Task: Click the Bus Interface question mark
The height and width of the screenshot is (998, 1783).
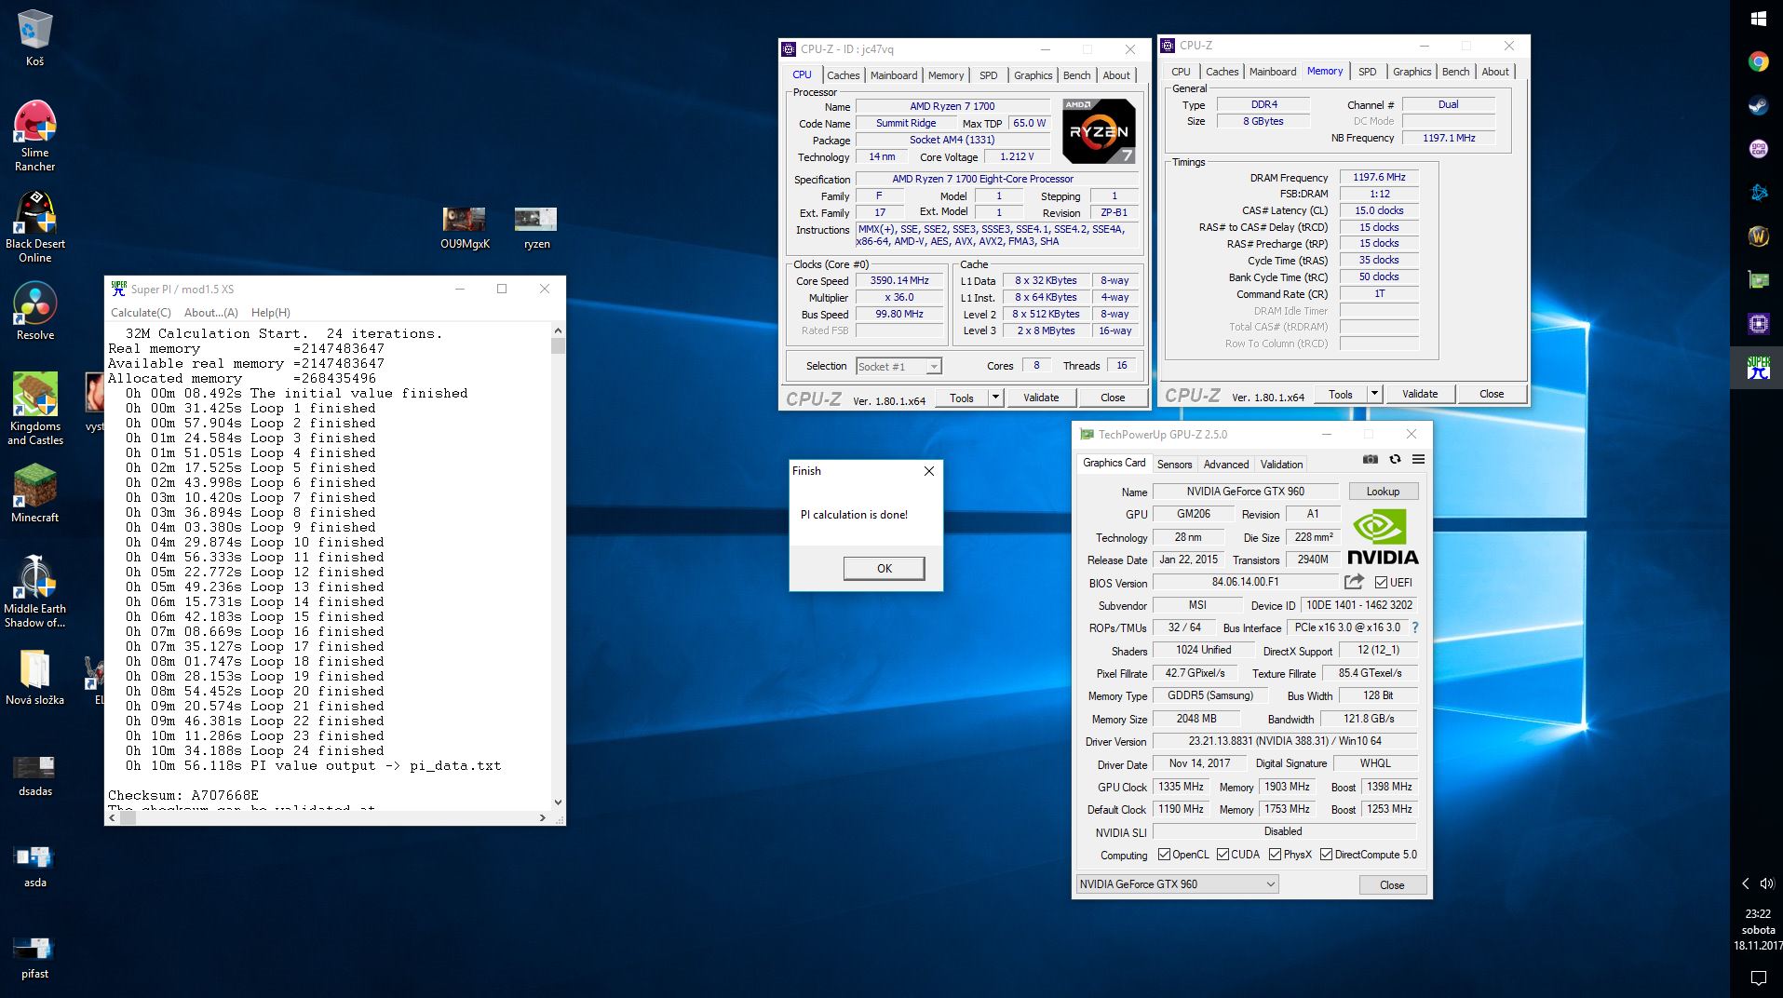Action: click(1415, 627)
